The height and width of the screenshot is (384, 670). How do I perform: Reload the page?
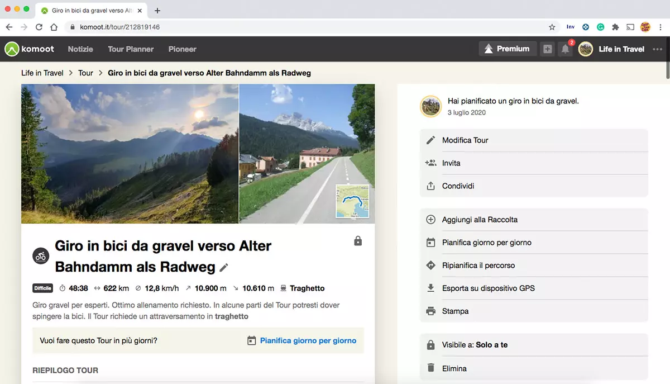[x=39, y=27]
